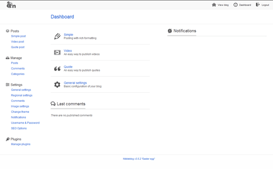The width and height of the screenshot is (273, 182).
Task: Go to Manage Posts in sidebar
Action: (x=15, y=63)
